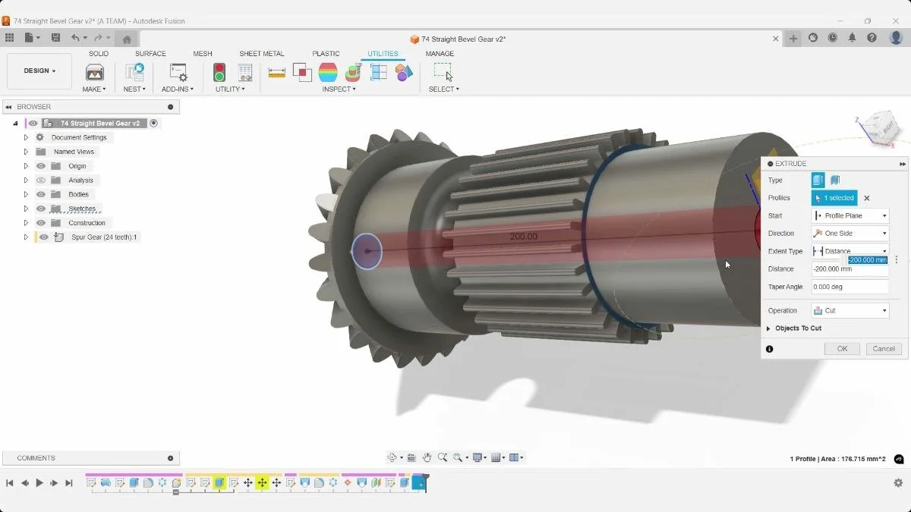Open the Extent Type Distance dropdown
Image resolution: width=911 pixels, height=512 pixels.
850,251
